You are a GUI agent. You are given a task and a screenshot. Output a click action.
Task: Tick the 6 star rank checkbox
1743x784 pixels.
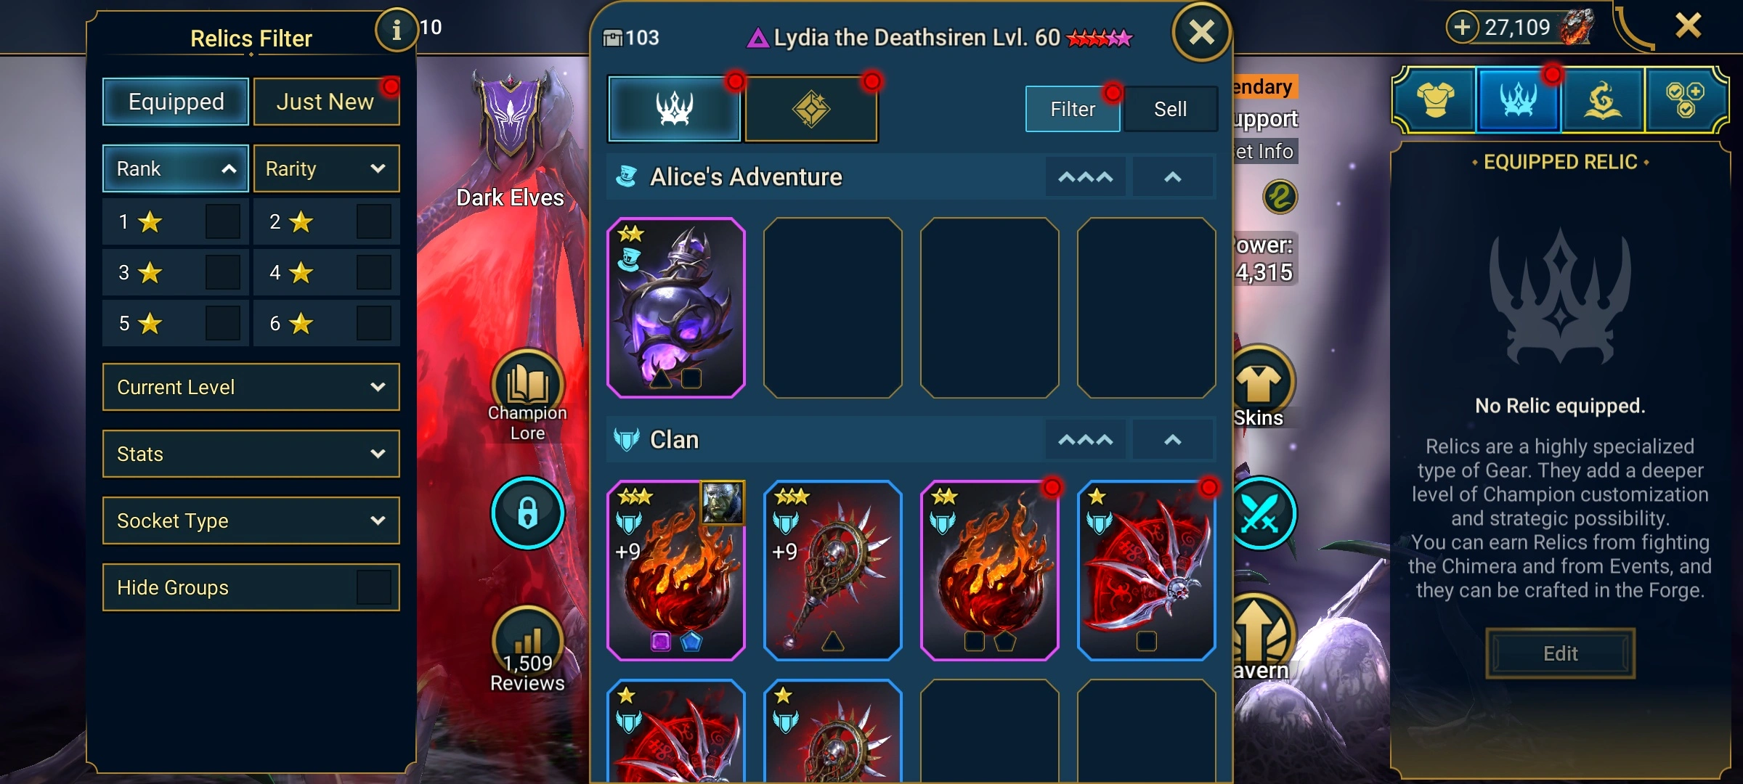point(374,323)
